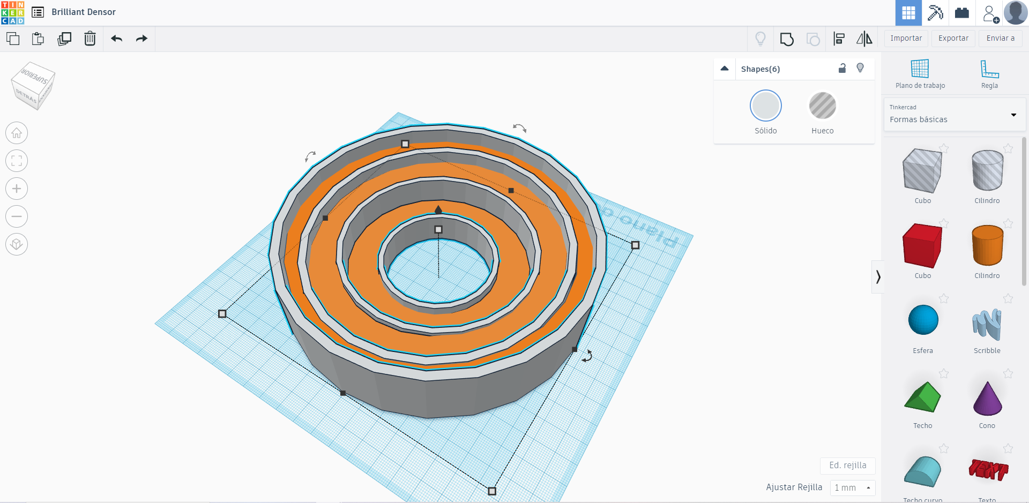The width and height of the screenshot is (1029, 503).
Task: Pick the blue Esfera shape
Action: click(923, 320)
